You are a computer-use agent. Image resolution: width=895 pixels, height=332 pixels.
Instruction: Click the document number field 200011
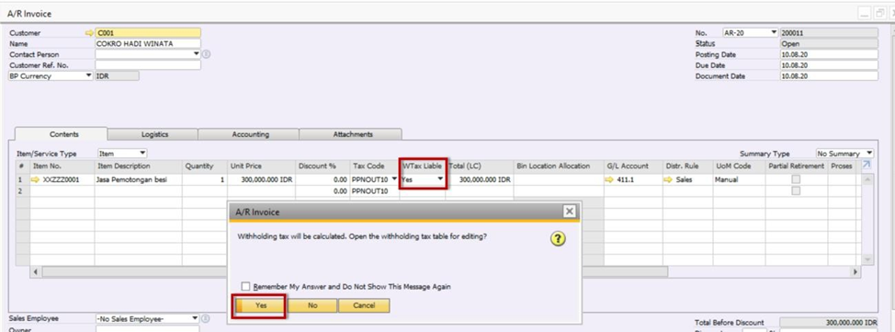click(829, 32)
